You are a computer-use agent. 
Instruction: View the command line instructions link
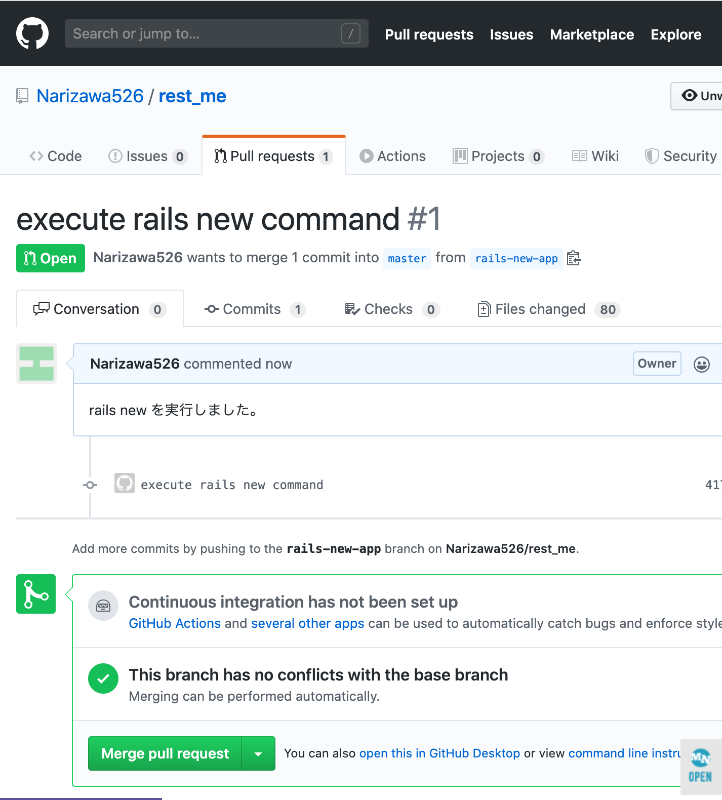coord(624,753)
